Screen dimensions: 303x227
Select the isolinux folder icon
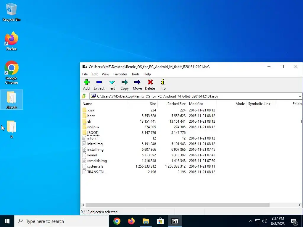84,127
